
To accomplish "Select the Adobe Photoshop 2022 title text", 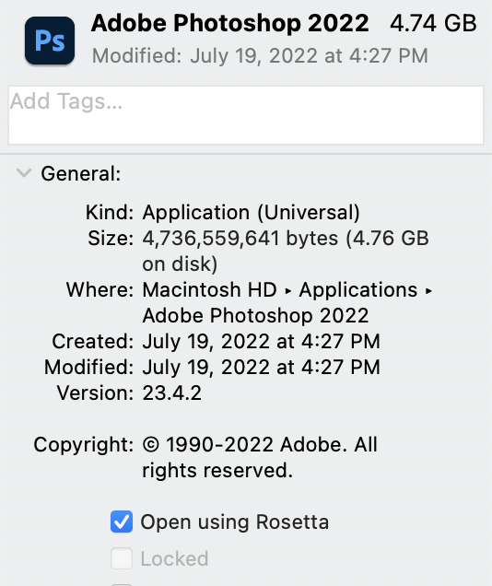I will 230,23.
